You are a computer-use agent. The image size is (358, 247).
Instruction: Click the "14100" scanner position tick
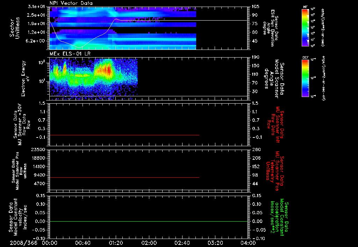click(x=38, y=166)
